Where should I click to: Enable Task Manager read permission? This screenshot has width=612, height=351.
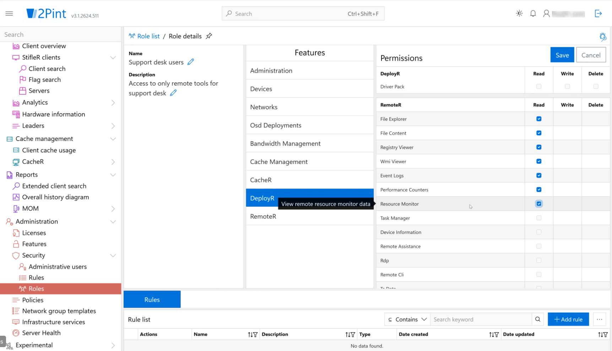pyautogui.click(x=539, y=218)
